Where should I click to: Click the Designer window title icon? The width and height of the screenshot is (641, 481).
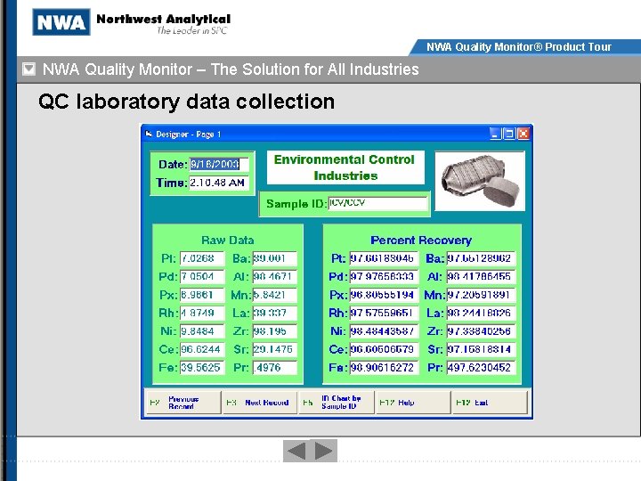click(x=149, y=134)
